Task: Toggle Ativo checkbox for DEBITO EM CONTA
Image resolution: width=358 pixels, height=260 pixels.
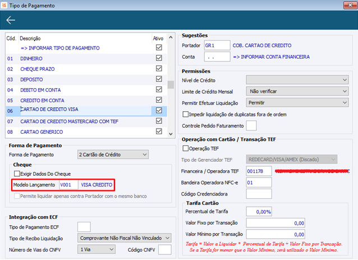Action: click(x=159, y=89)
